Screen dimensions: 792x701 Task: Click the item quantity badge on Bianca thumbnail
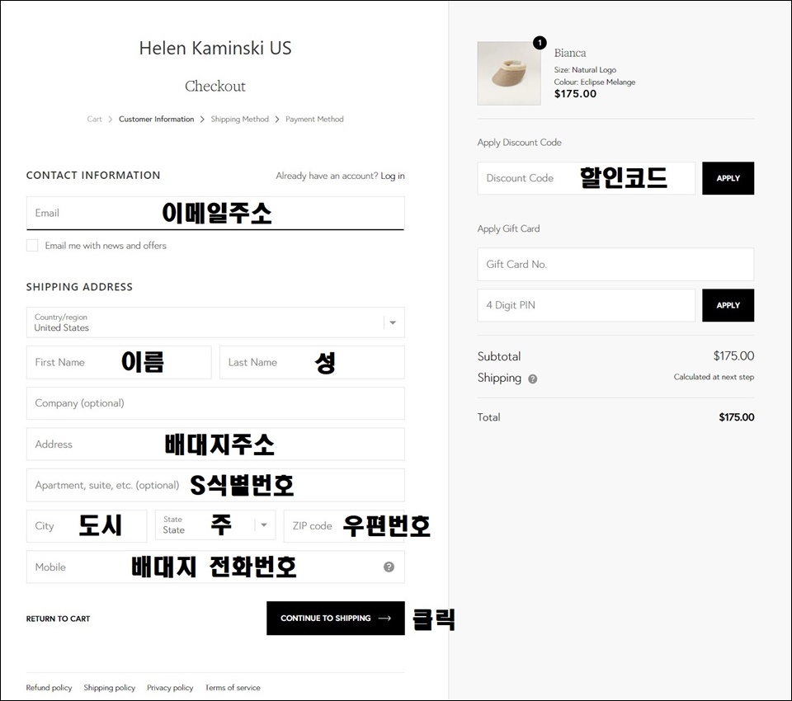pos(540,43)
